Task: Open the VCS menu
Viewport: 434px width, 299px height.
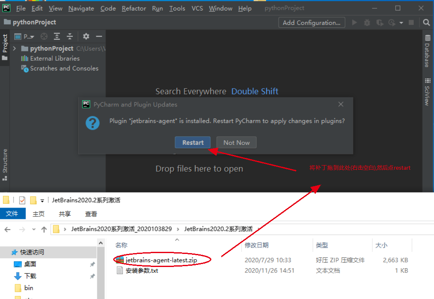Action: [197, 8]
